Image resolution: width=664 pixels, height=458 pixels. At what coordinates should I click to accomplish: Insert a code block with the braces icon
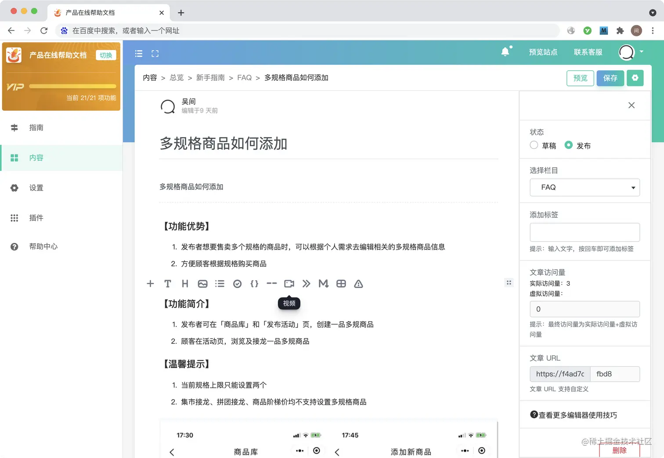[x=254, y=284]
